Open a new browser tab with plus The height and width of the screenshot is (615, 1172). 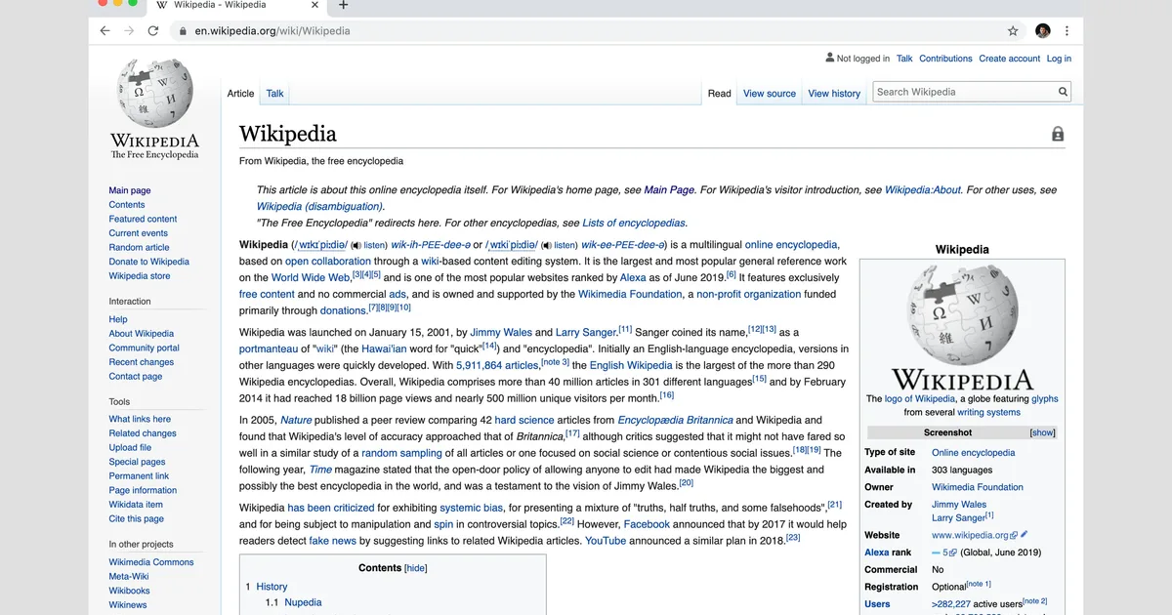click(343, 5)
